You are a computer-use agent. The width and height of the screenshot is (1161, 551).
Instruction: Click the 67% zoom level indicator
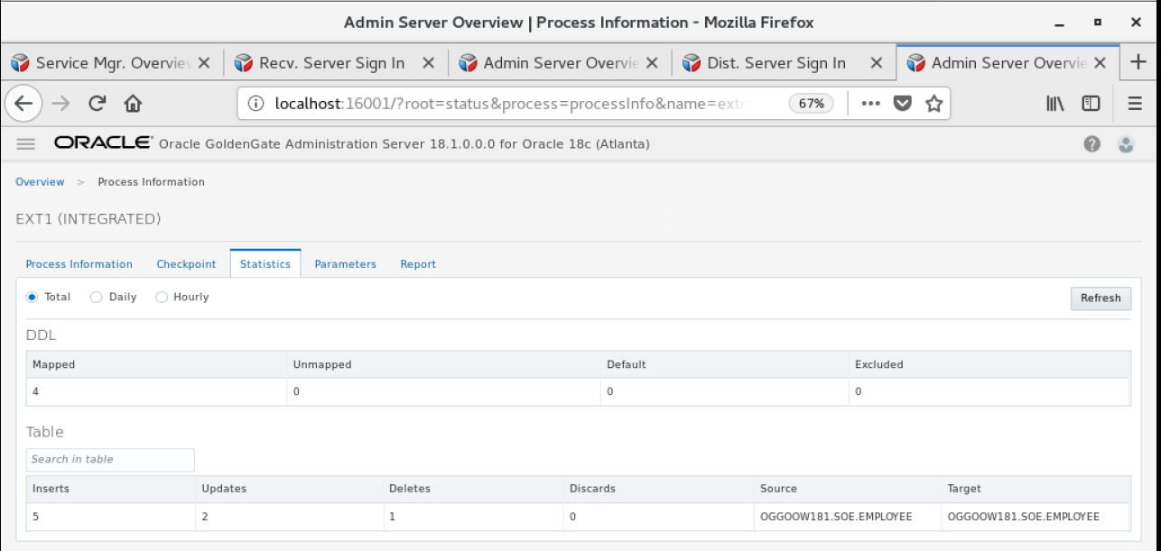tap(812, 103)
